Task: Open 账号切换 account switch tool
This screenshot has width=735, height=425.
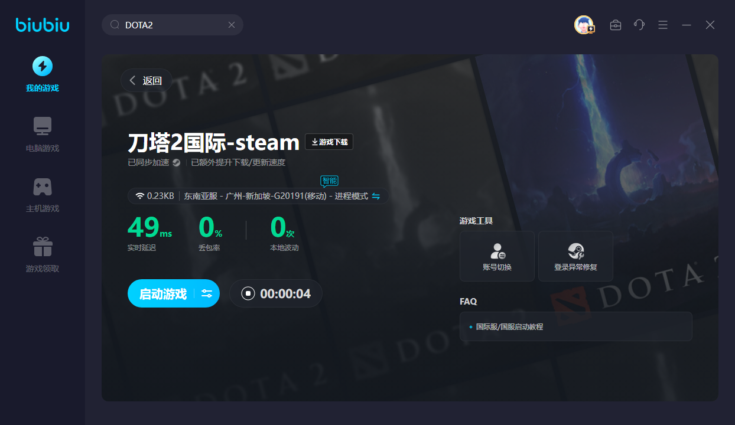Action: click(497, 256)
